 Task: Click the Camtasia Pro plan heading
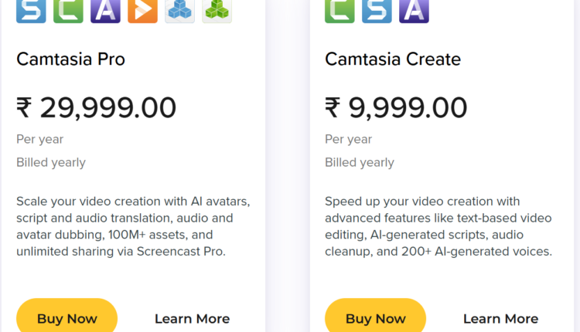click(x=70, y=59)
